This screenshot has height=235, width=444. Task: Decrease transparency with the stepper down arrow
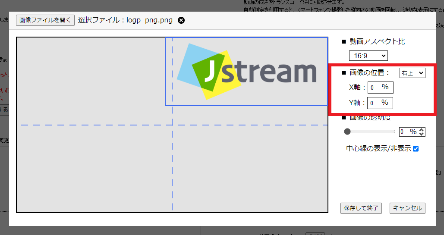(422, 134)
